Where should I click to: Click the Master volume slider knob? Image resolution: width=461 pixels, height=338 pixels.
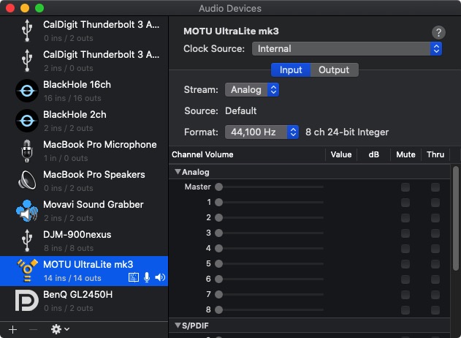[x=218, y=187]
